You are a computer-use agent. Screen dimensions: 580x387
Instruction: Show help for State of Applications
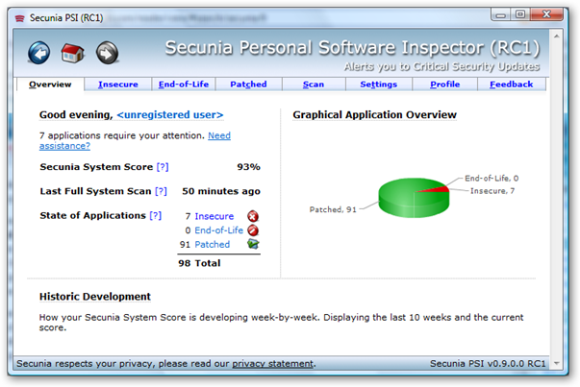click(156, 215)
